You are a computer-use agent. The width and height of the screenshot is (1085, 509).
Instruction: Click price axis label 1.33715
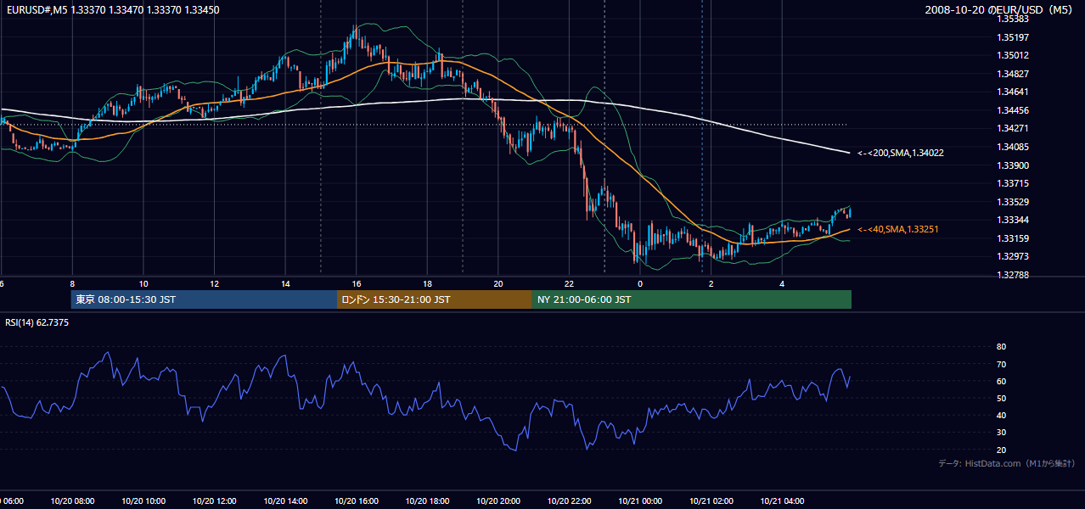(x=1013, y=183)
